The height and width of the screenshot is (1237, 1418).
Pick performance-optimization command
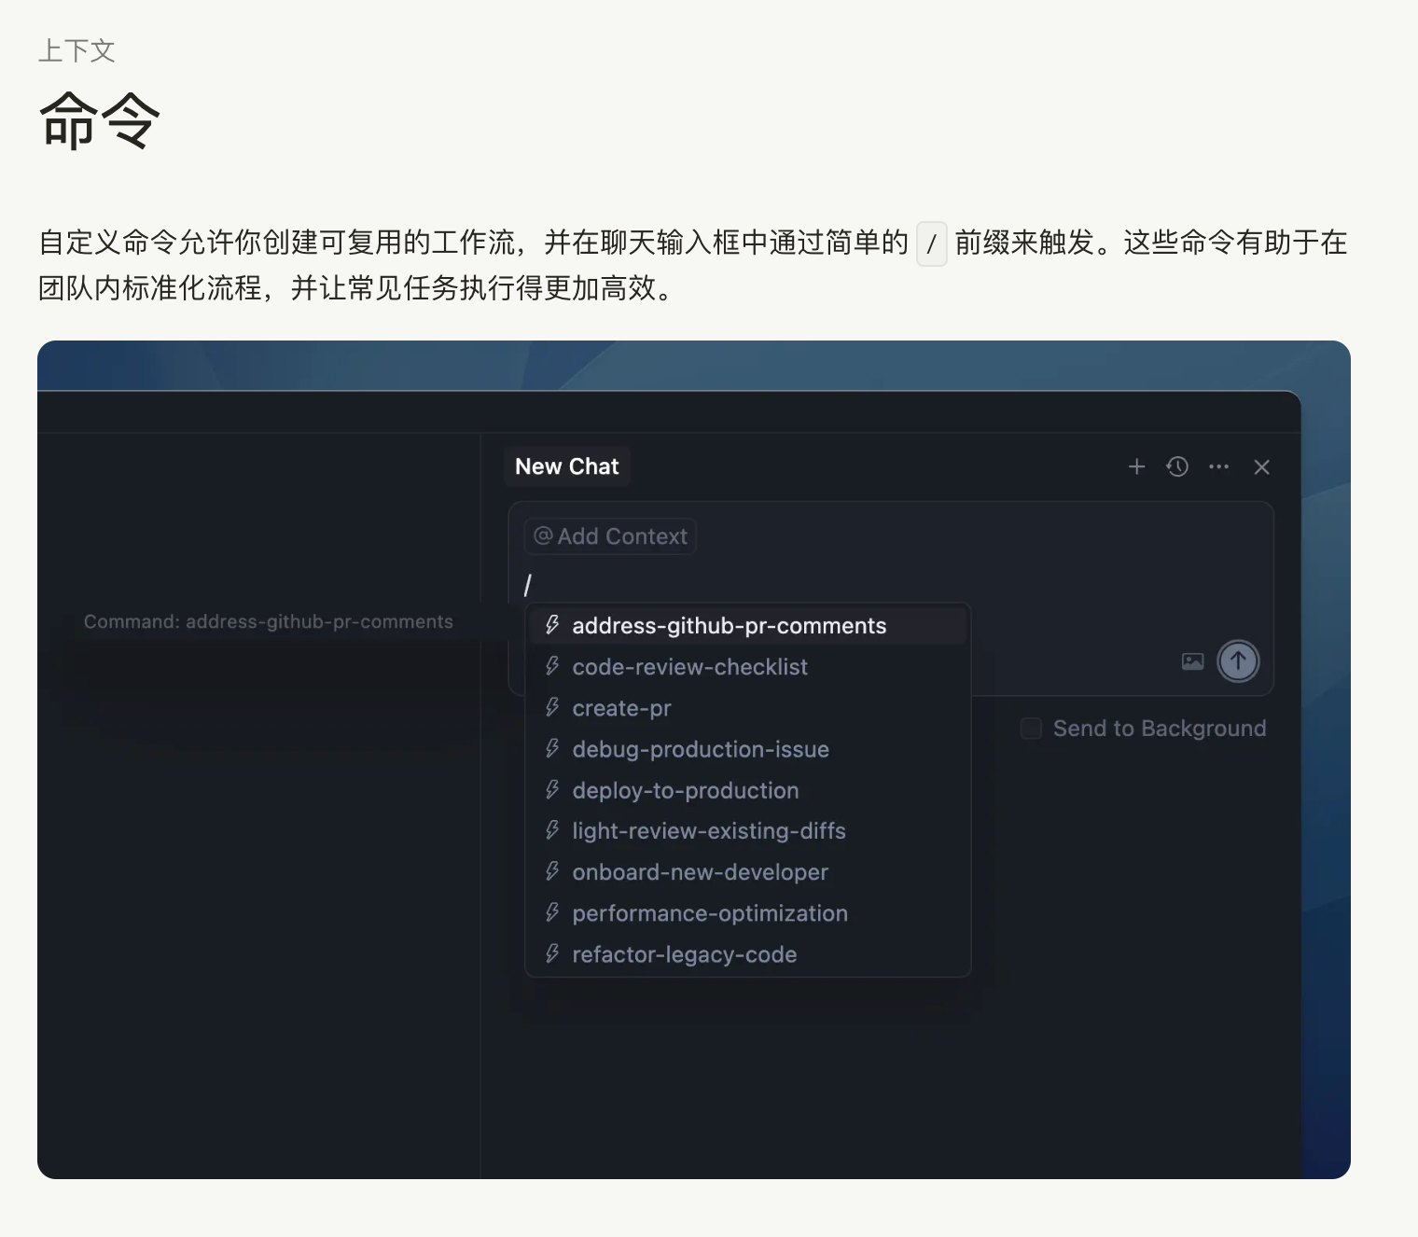[x=748, y=913]
